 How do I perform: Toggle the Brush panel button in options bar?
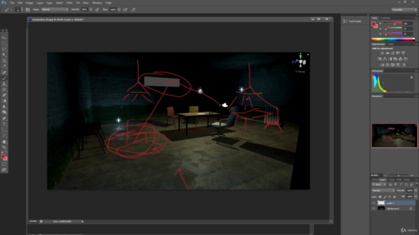click(x=27, y=10)
